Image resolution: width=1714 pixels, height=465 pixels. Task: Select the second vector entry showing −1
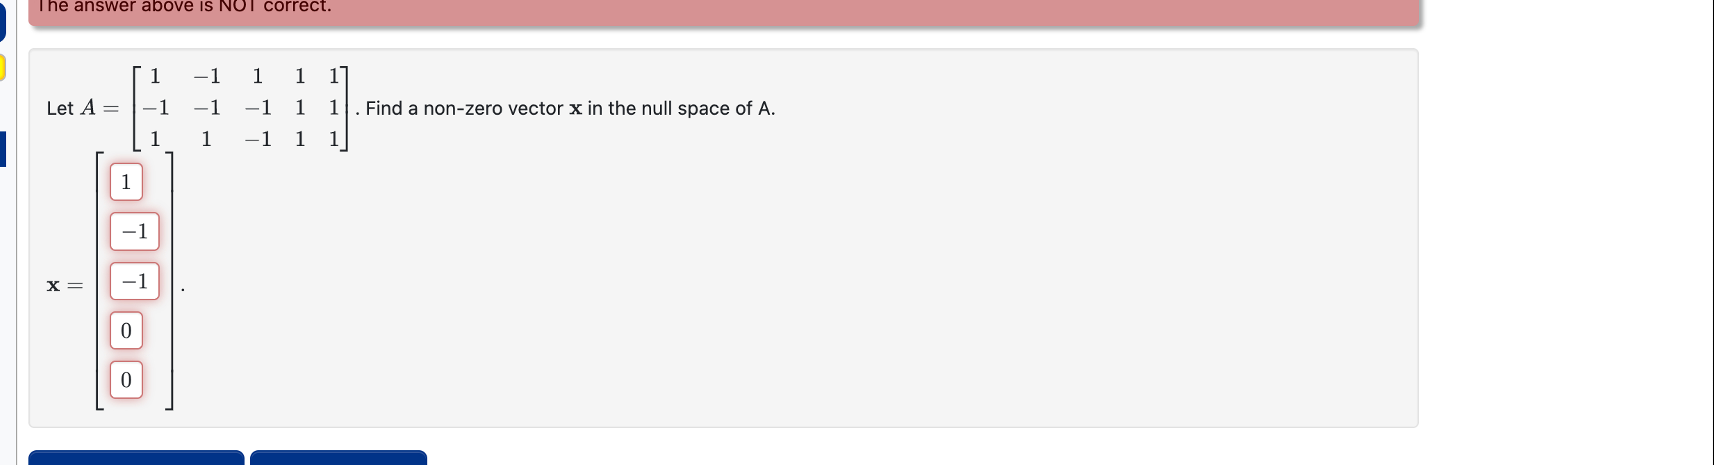(134, 231)
